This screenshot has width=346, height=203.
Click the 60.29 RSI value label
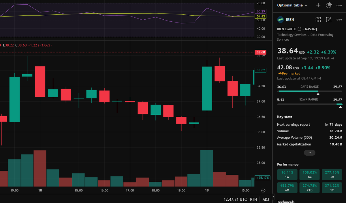(x=261, y=11)
